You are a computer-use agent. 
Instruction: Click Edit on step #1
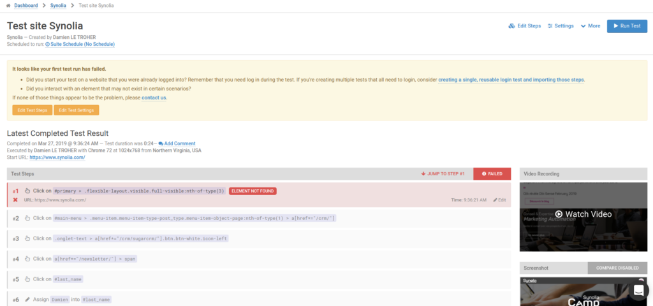[499, 200]
